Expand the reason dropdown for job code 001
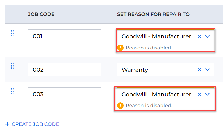Screen dimensions: 223x135 click(x=207, y=36)
